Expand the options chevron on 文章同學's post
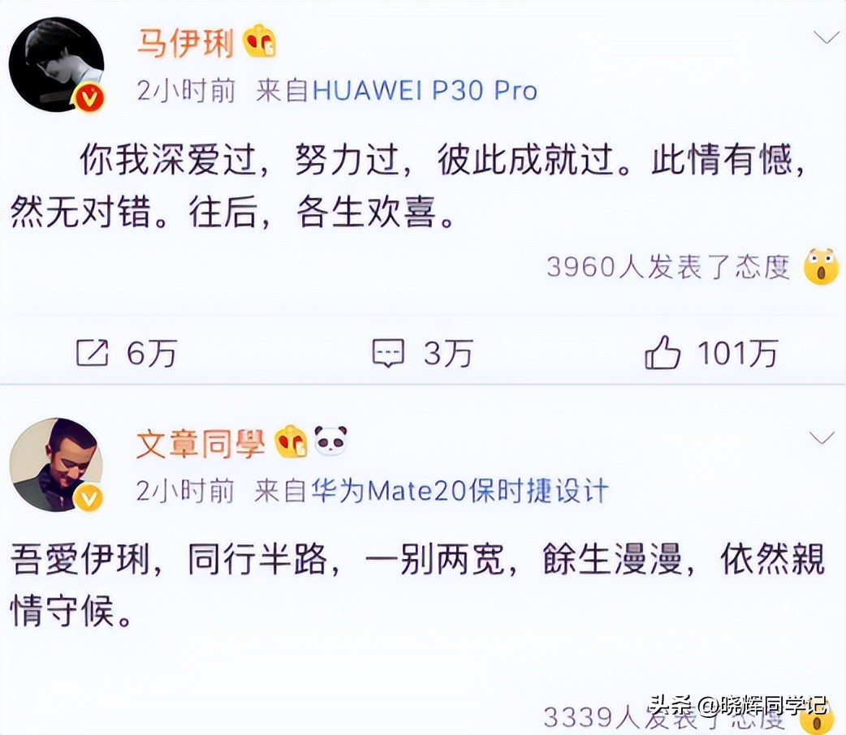This screenshot has width=846, height=735. (821, 438)
